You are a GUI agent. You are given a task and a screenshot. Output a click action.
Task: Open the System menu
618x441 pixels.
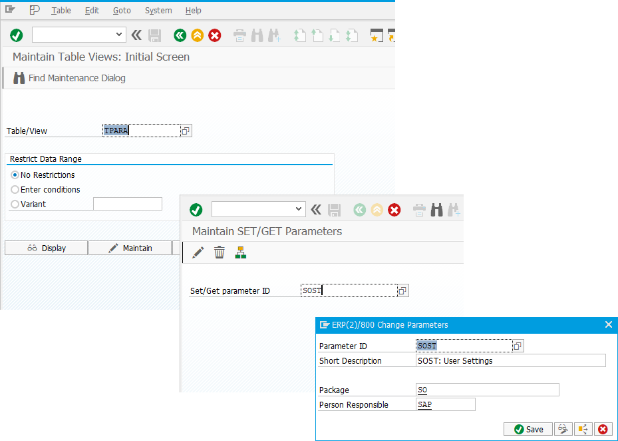[x=158, y=10]
